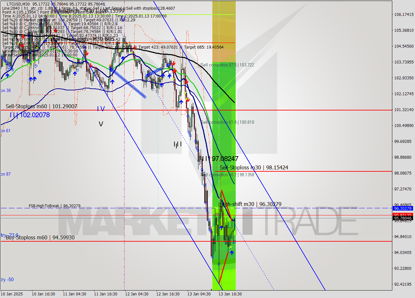Click the '12 Jan 16:30' time axis label
This screenshot has height=298, width=415.
point(168,294)
